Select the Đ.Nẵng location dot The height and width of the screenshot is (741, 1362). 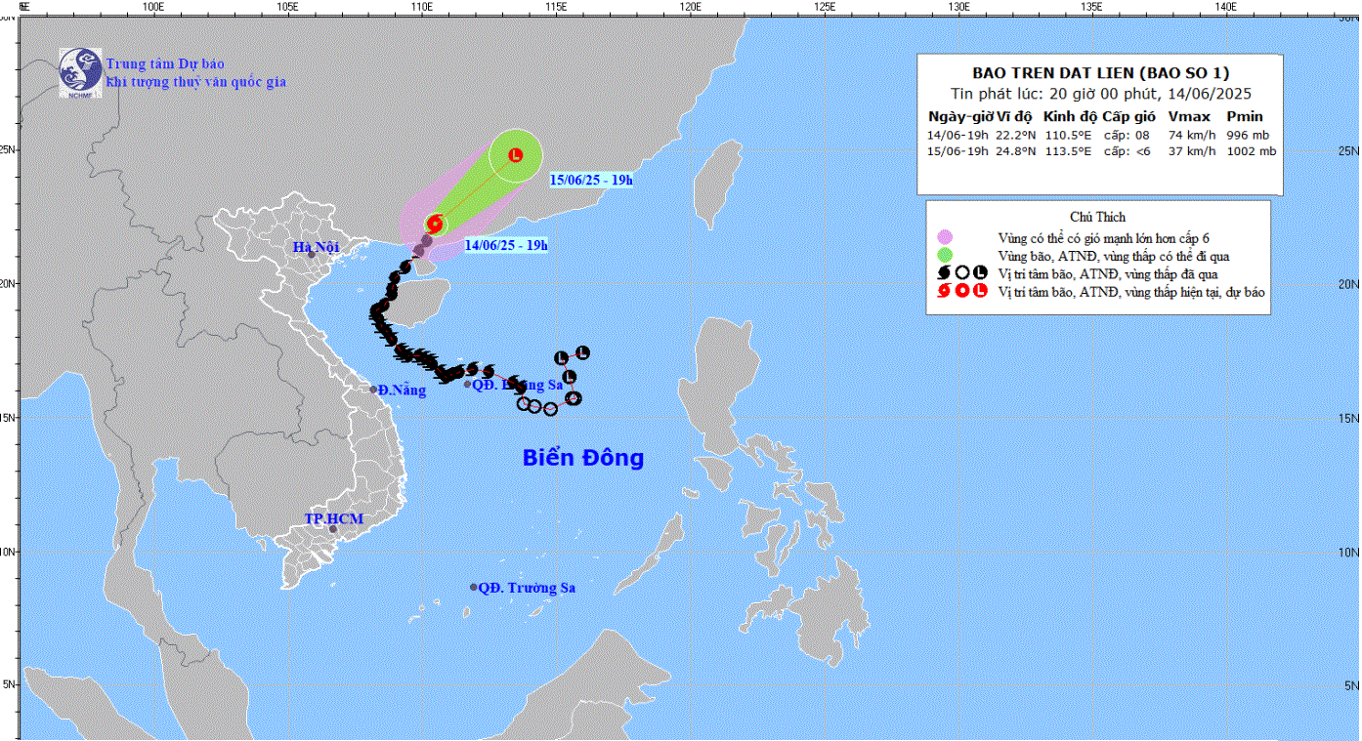coord(373,390)
